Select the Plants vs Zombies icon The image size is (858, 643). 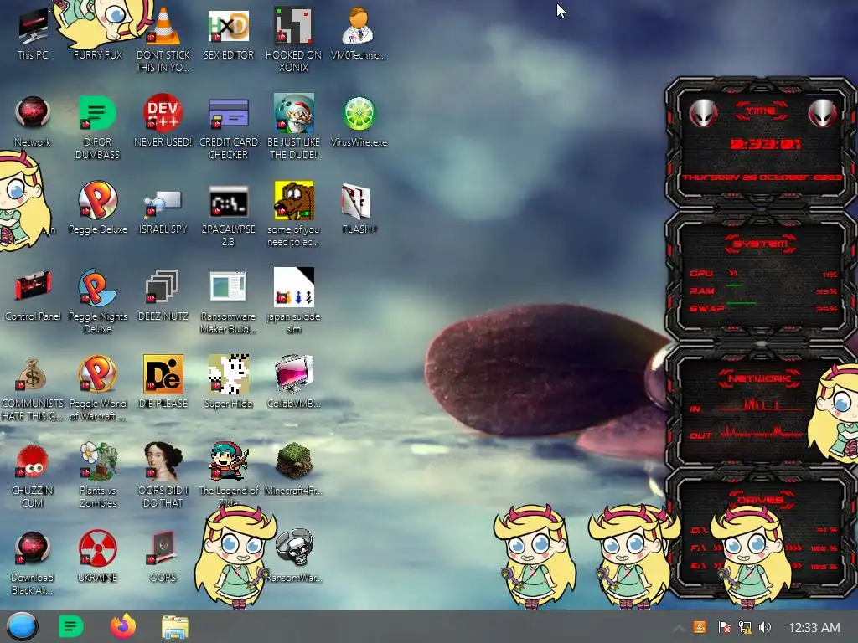(97, 476)
